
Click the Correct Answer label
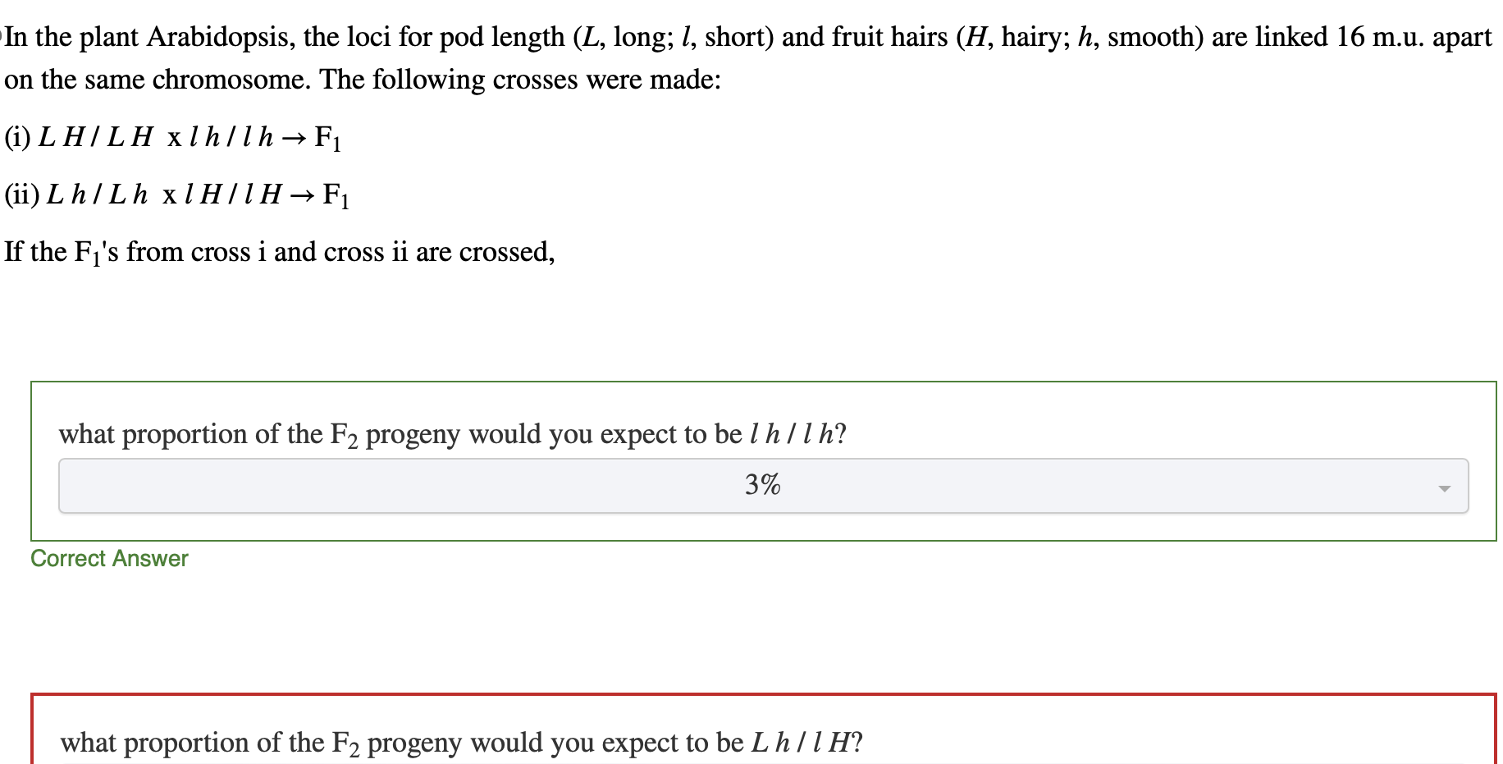coord(109,559)
